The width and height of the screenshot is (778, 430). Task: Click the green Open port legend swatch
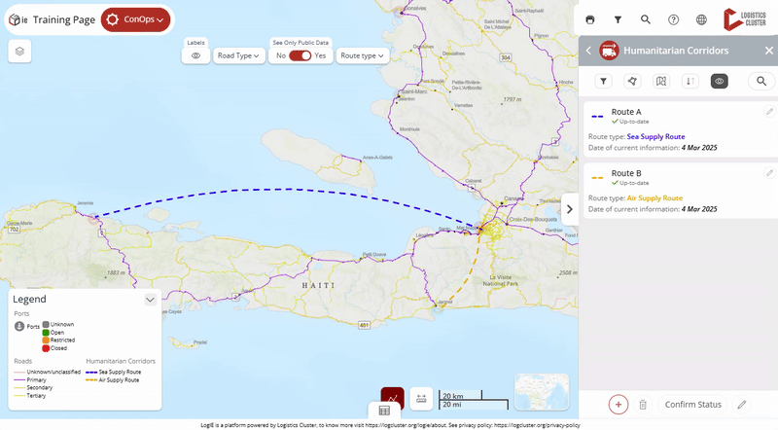pyautogui.click(x=46, y=332)
